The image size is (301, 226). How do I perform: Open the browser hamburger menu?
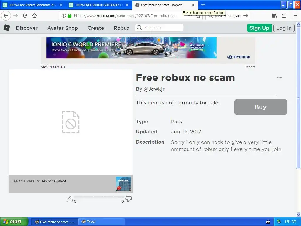pyautogui.click(x=295, y=16)
